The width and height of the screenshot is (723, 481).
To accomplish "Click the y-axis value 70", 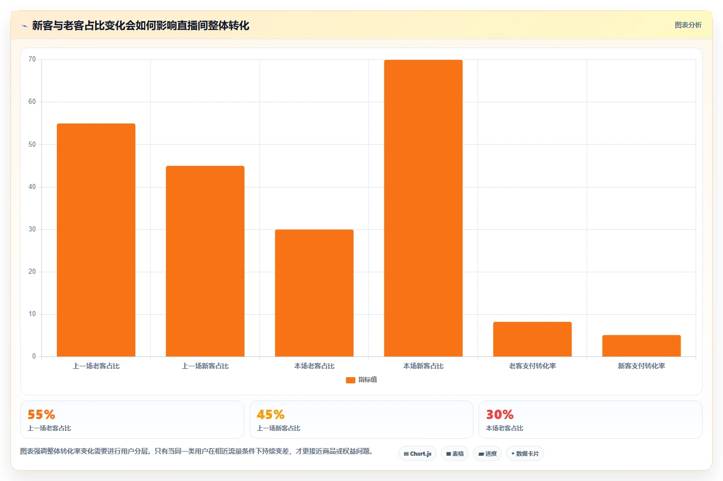I will point(32,59).
